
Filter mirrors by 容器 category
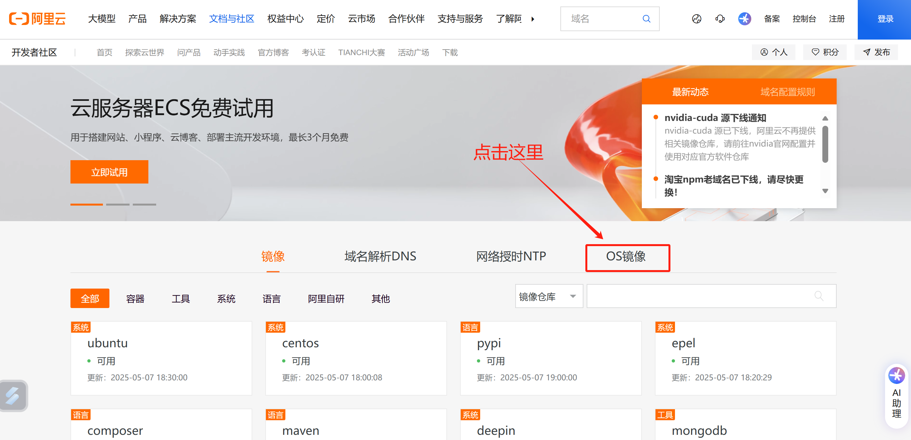(x=135, y=299)
